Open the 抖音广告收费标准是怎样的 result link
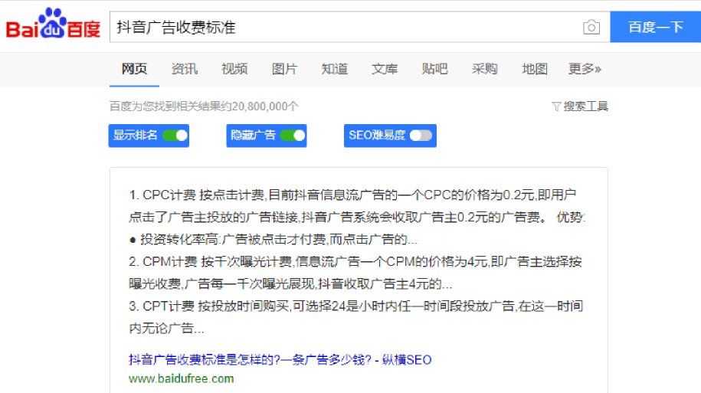This screenshot has width=701, height=393. click(280, 359)
